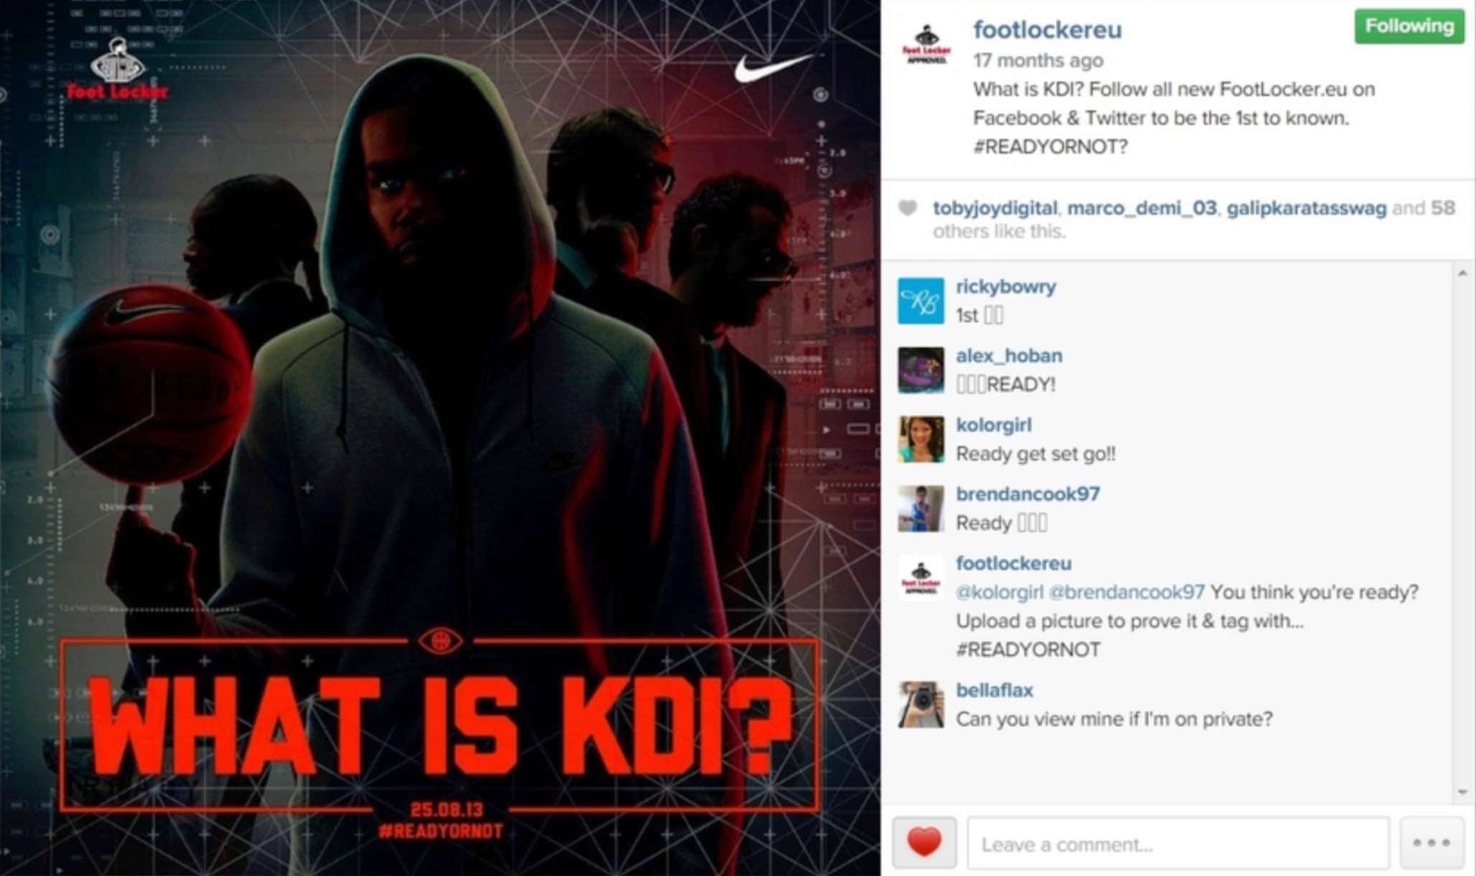
Task: Toggle the green Following button
Action: coord(1409,27)
